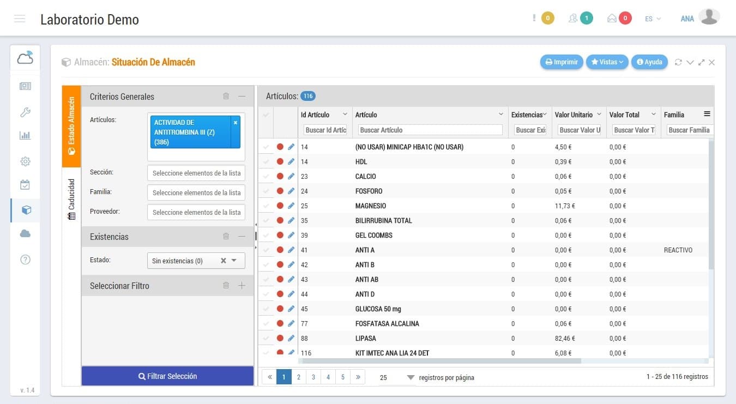The width and height of the screenshot is (736, 404).
Task: Open the Valor Total column chevron
Action: click(653, 114)
